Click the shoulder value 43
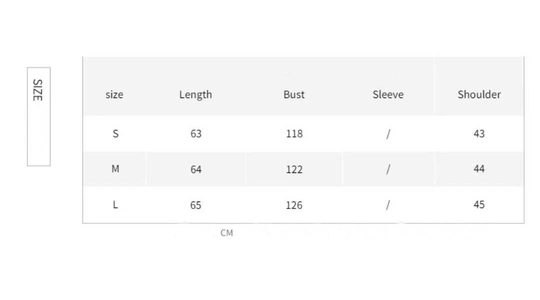 click(479, 133)
